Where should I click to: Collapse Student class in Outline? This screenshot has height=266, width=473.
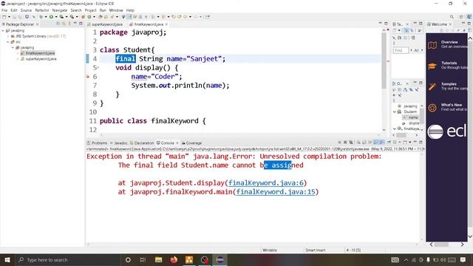click(395, 112)
